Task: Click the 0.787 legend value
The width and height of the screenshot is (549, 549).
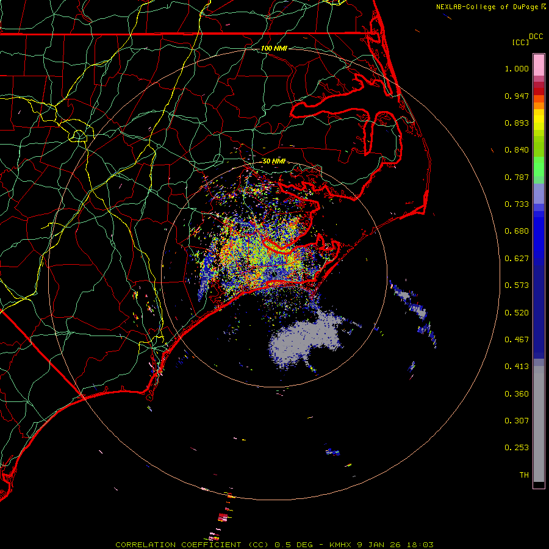Action: 517,177
